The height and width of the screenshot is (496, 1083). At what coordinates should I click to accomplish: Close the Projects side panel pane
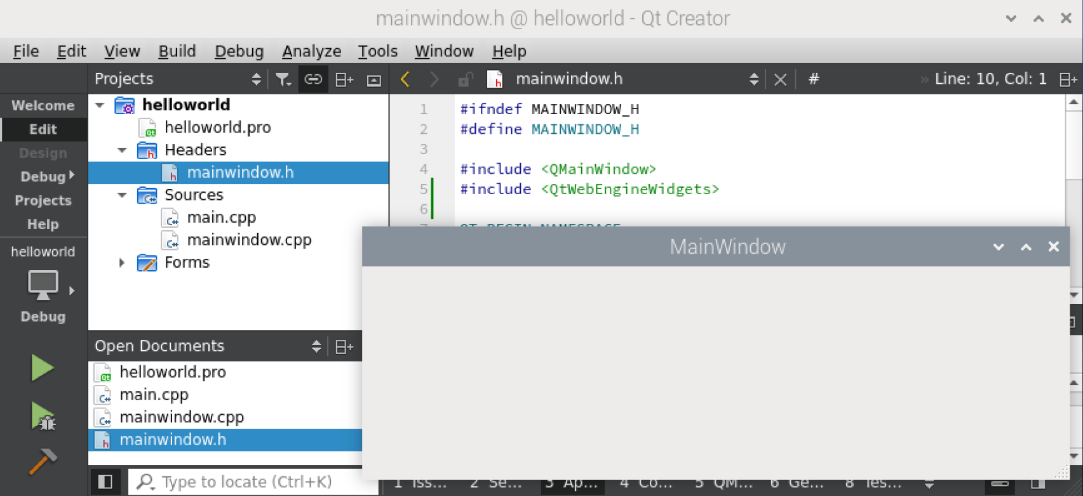tap(374, 80)
